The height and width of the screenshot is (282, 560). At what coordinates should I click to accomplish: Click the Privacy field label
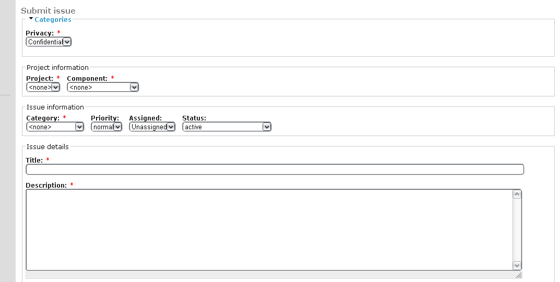coord(39,33)
